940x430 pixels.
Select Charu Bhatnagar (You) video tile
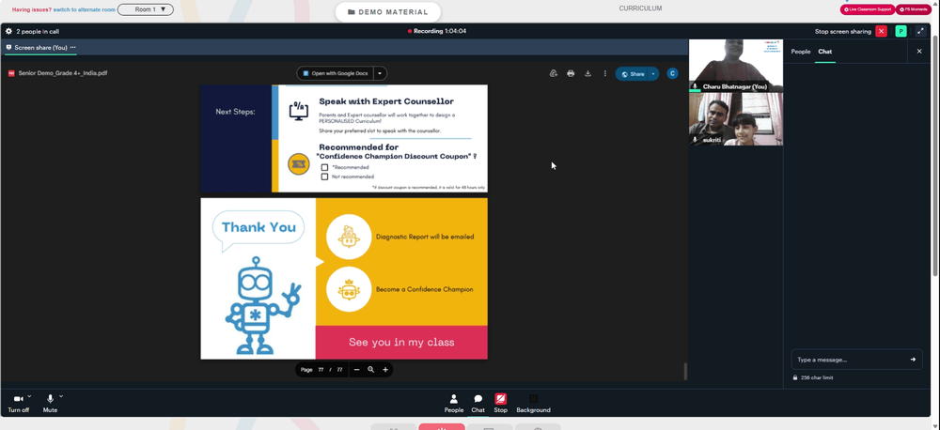coord(736,66)
